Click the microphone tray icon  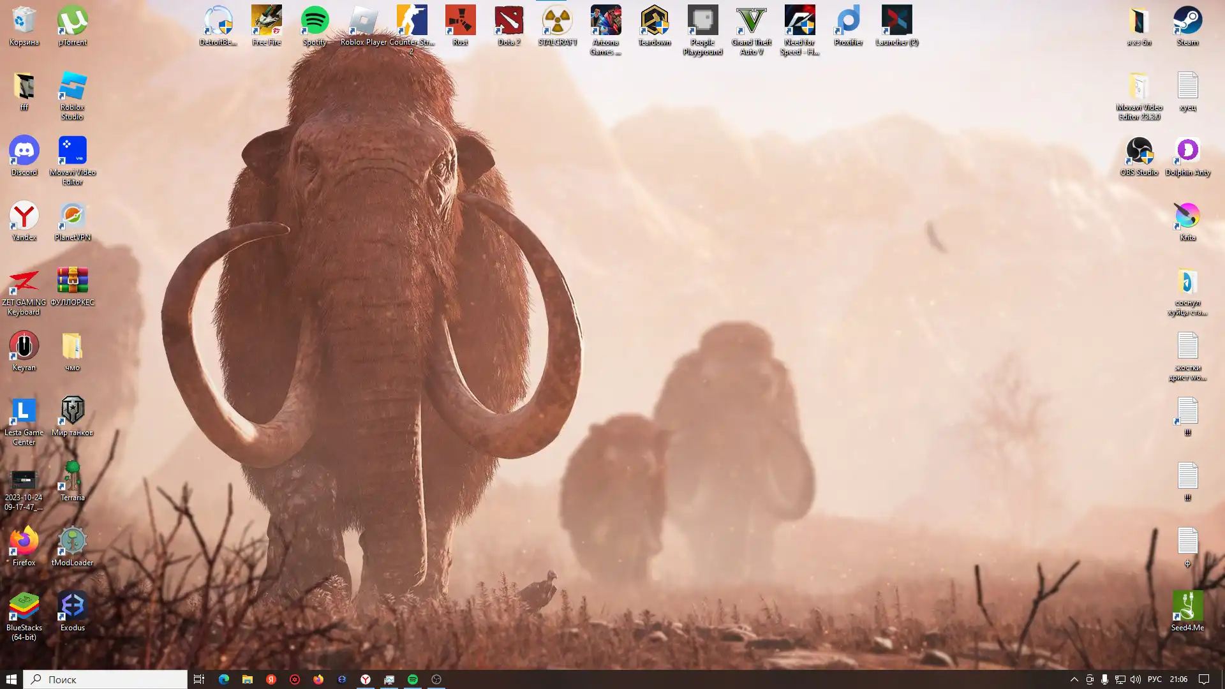[x=1104, y=679]
